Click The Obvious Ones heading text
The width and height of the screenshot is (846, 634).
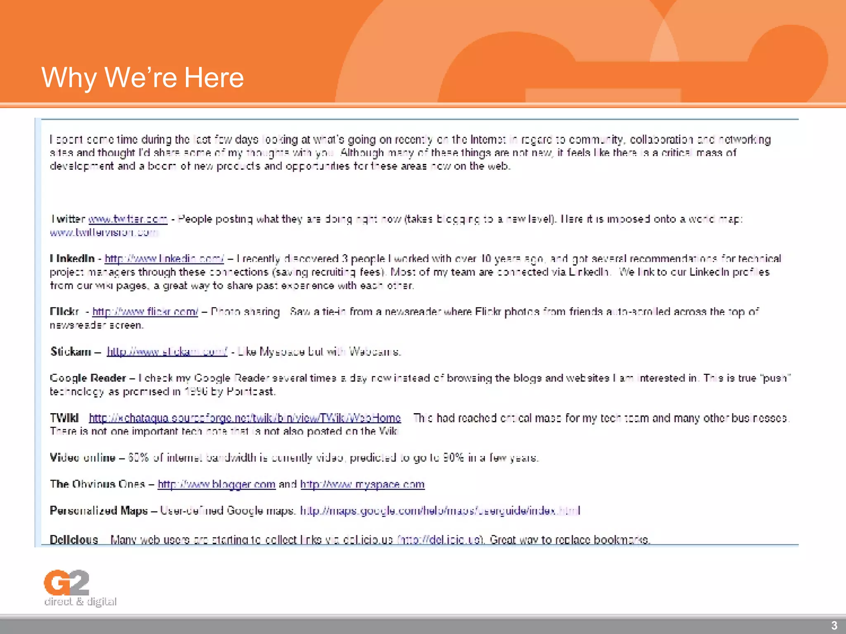97,484
